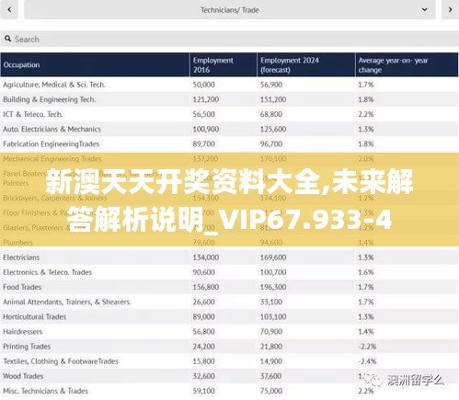Image resolution: width=459 pixels, height=400 pixels.
Task: Click 100,700 forecast value
Action: coord(273,272)
